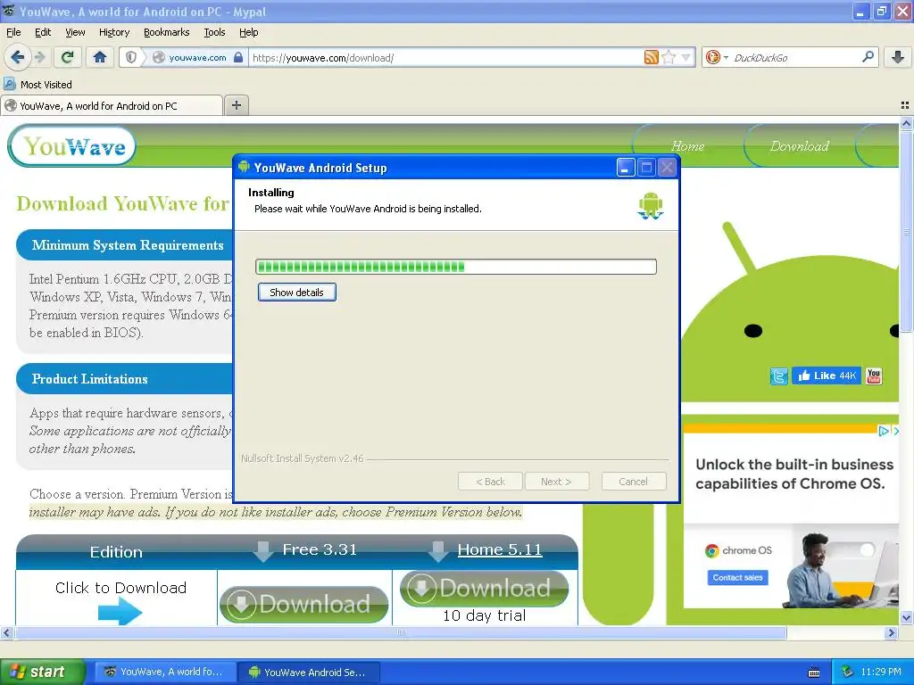Screen dimensions: 914x685
Task: Click the shield tracking protection icon
Action: click(131, 57)
